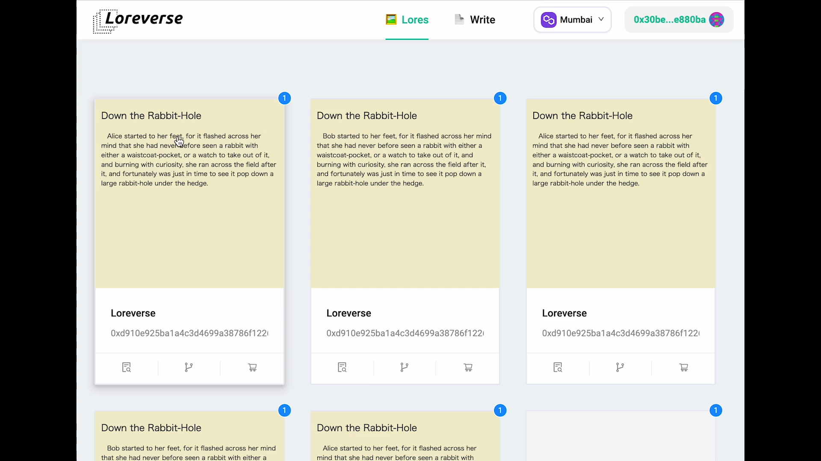The image size is (821, 461).
Task: Fork icon on top-left Alice card
Action: pos(189,368)
